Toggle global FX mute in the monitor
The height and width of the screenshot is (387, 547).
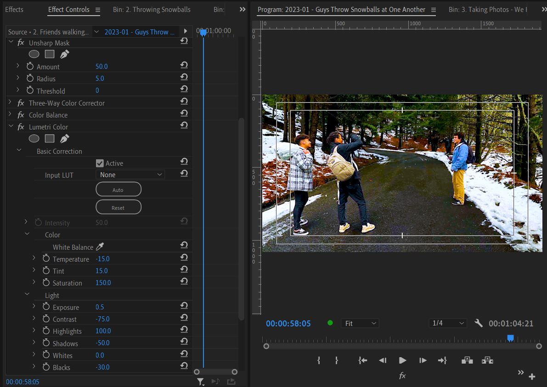pyautogui.click(x=402, y=376)
